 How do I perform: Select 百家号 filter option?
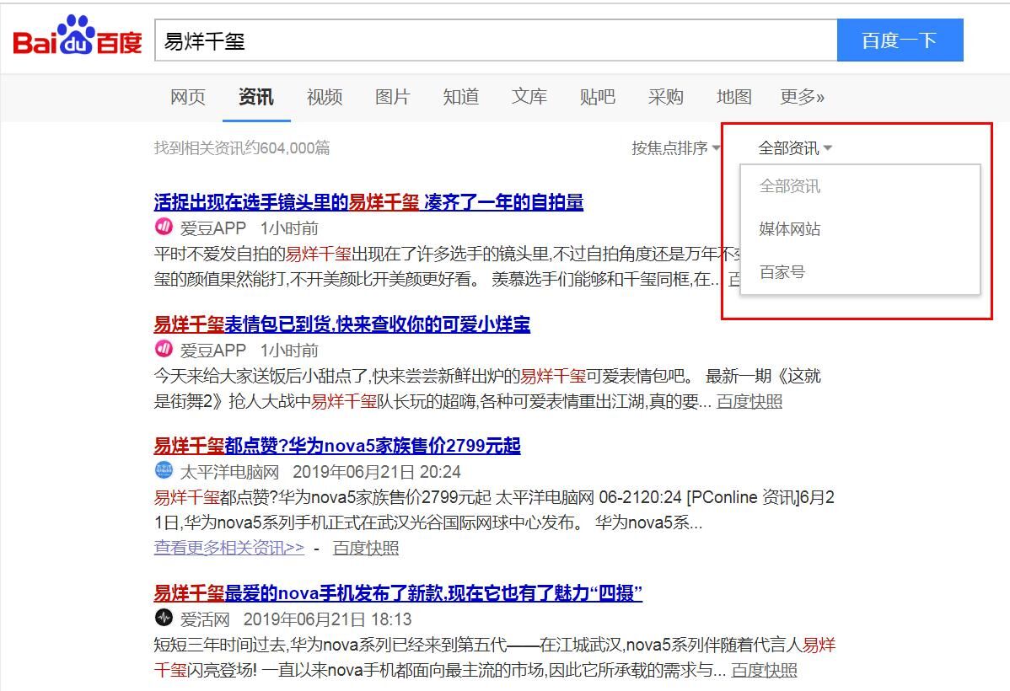pos(782,272)
